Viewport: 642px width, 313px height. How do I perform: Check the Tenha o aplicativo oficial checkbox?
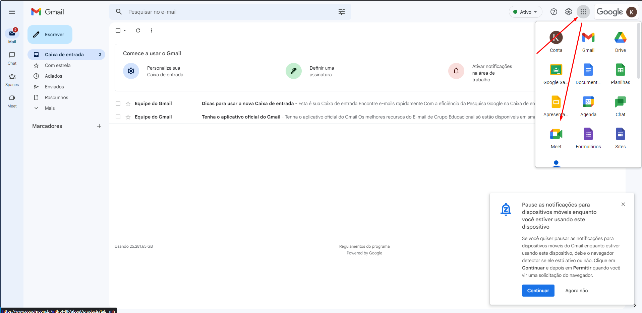pyautogui.click(x=118, y=117)
